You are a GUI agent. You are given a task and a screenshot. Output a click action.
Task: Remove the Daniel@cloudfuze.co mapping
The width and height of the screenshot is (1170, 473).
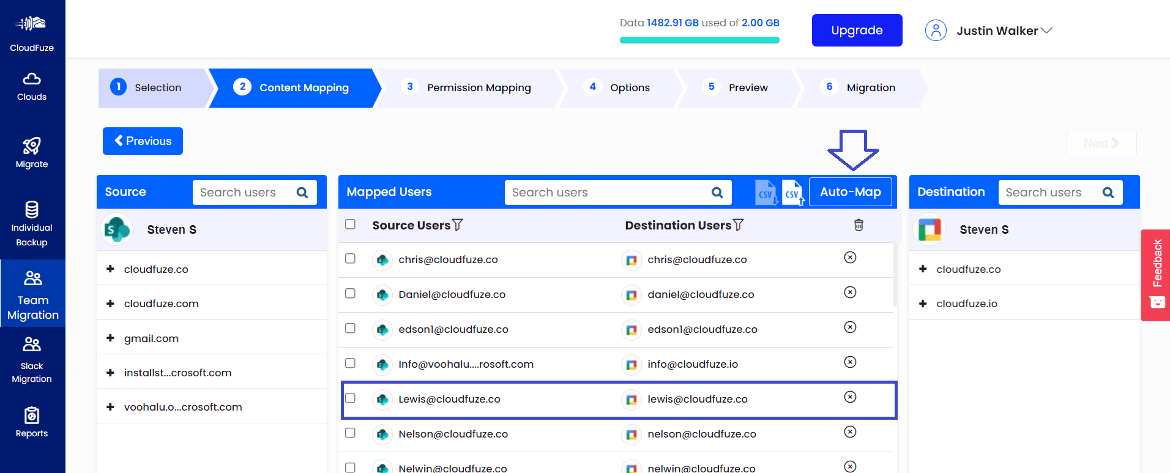[x=850, y=292]
